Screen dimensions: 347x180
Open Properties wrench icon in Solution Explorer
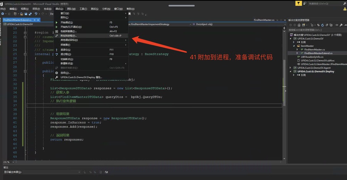(x=341, y=25)
